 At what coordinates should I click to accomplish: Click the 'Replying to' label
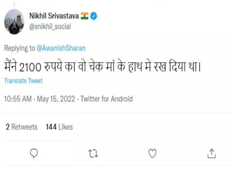(20, 48)
